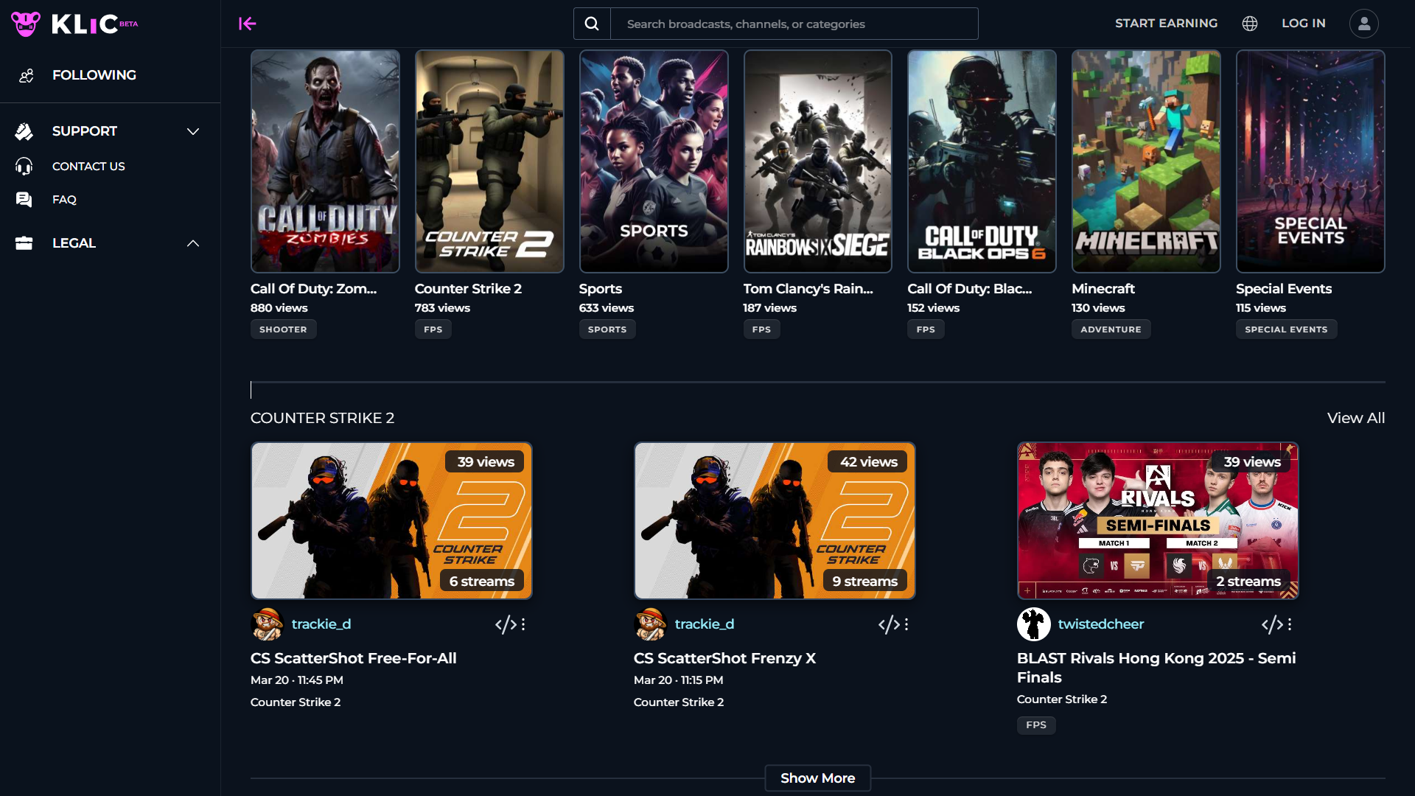Click the Sports category title text
This screenshot has height=796, width=1415.
(x=600, y=289)
